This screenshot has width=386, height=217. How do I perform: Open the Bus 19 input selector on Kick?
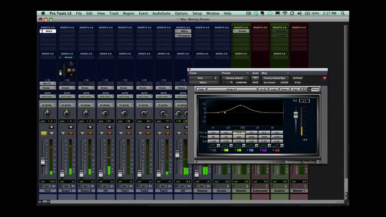point(48,83)
